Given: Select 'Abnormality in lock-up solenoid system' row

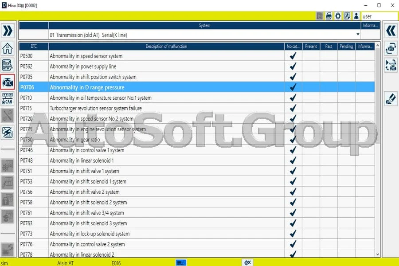Looking at the screenshot, I should [197, 234].
